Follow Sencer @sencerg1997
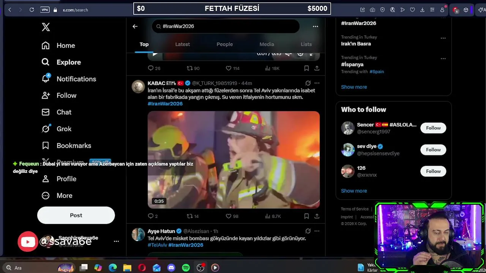486x273 pixels. tap(433, 128)
